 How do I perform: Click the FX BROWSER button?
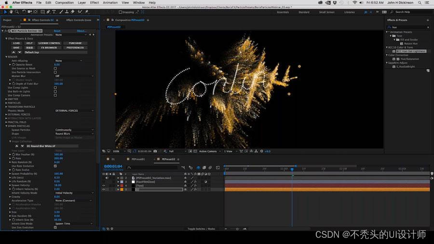pos(49,48)
